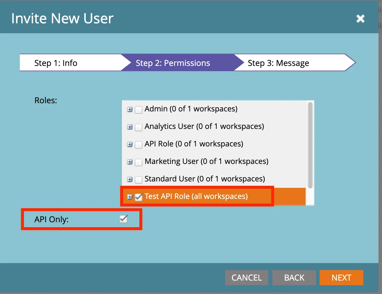Enable the Analytics User role checkbox
This screenshot has height=294, width=382.
(x=139, y=127)
